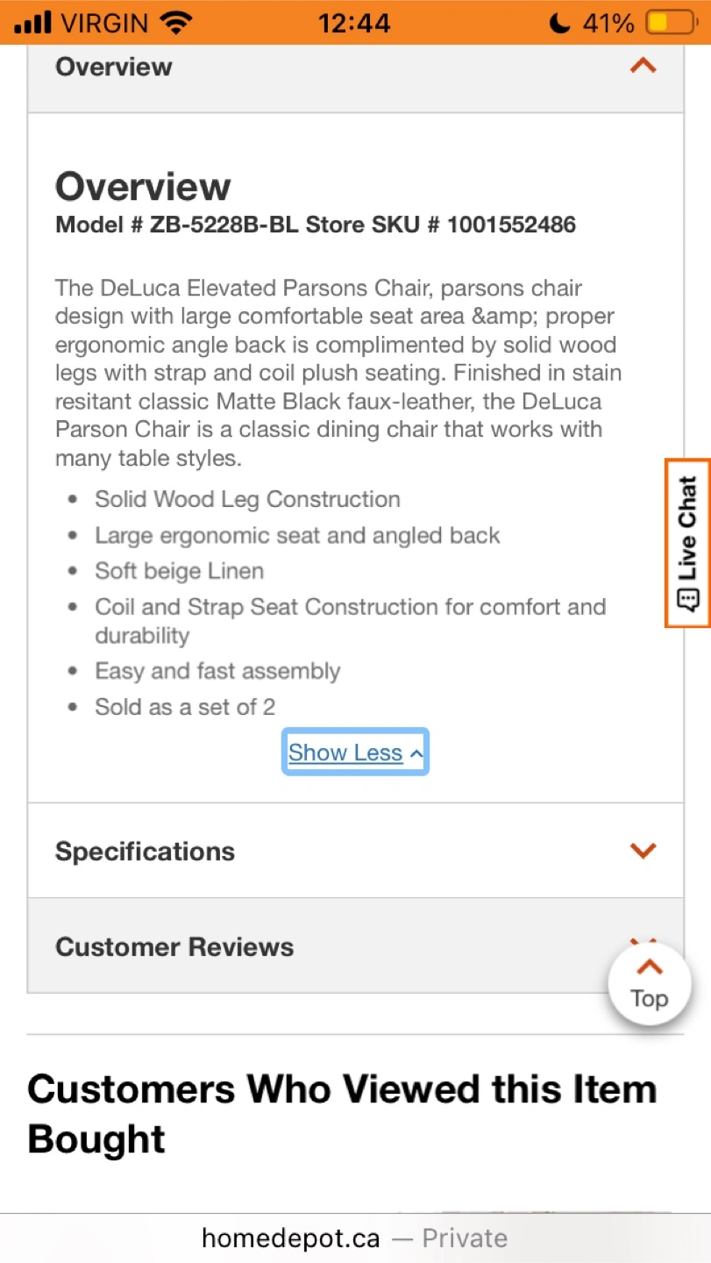Tap the battery level icon
The image size is (711, 1263).
click(669, 23)
